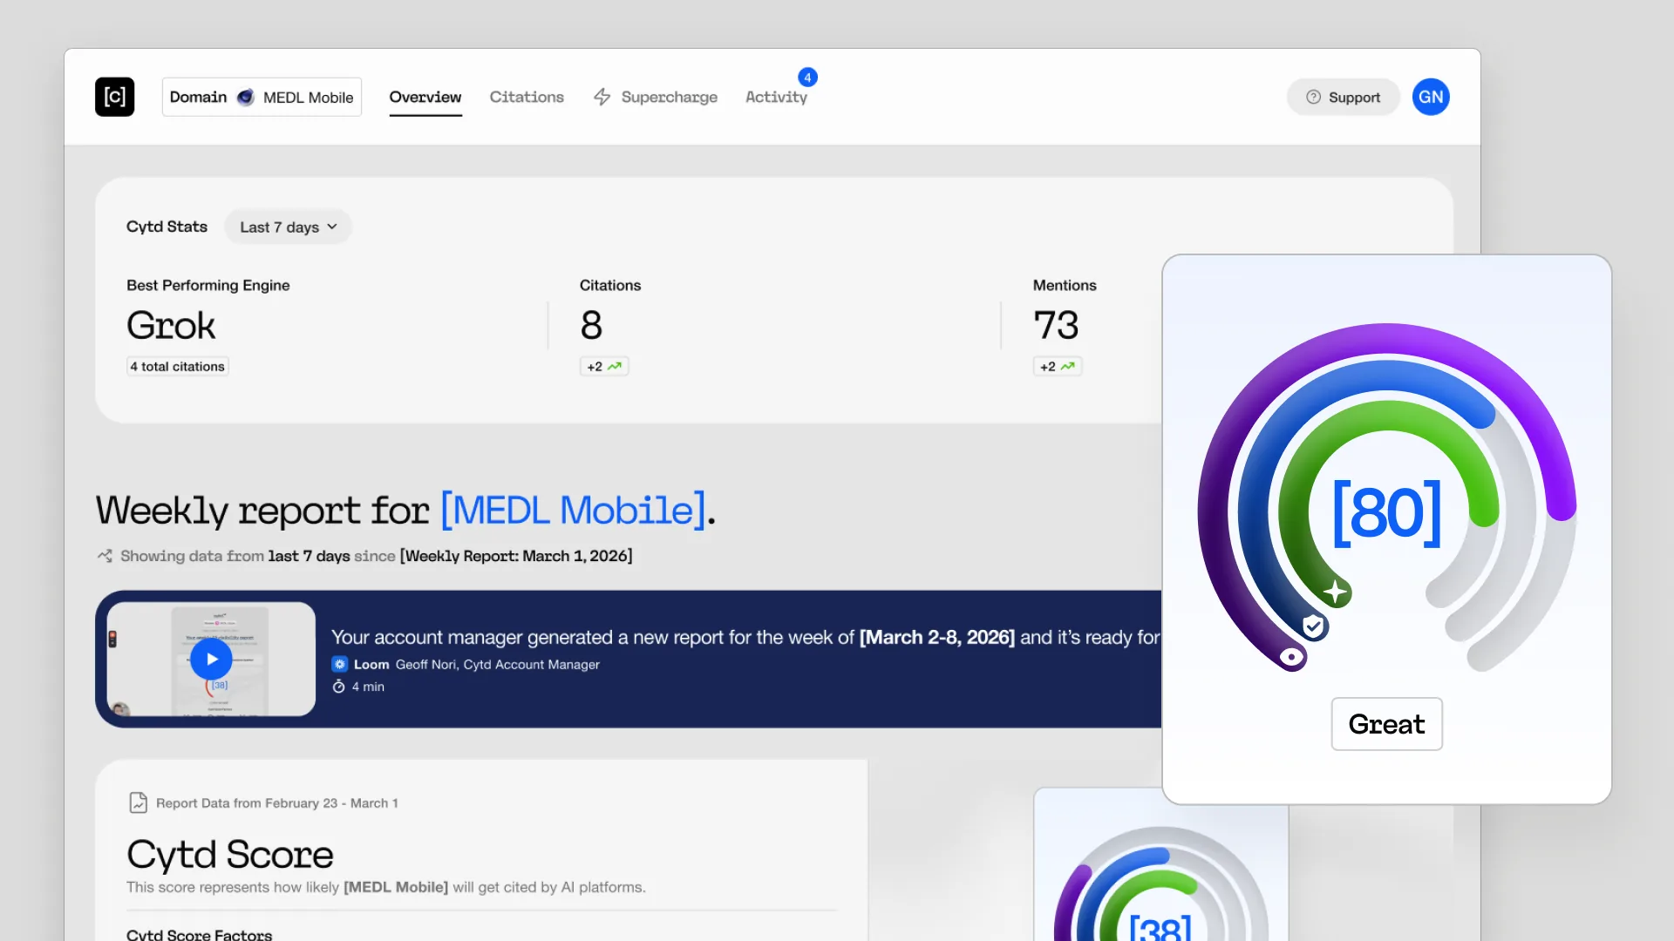Click the eye icon on purple gauge arc
Image resolution: width=1674 pixels, height=941 pixels.
pyautogui.click(x=1292, y=657)
